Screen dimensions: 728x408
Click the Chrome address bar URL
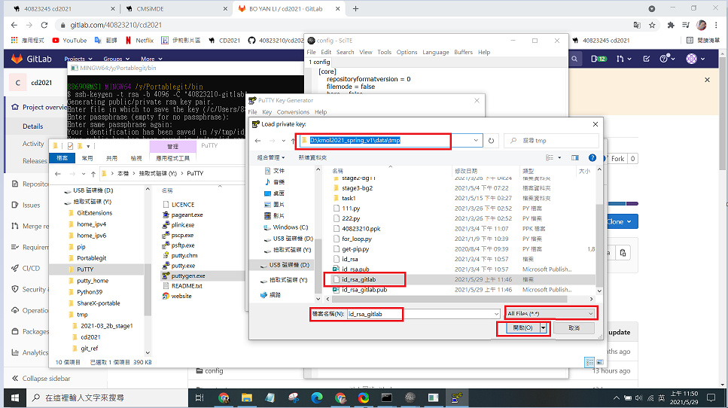coord(116,25)
